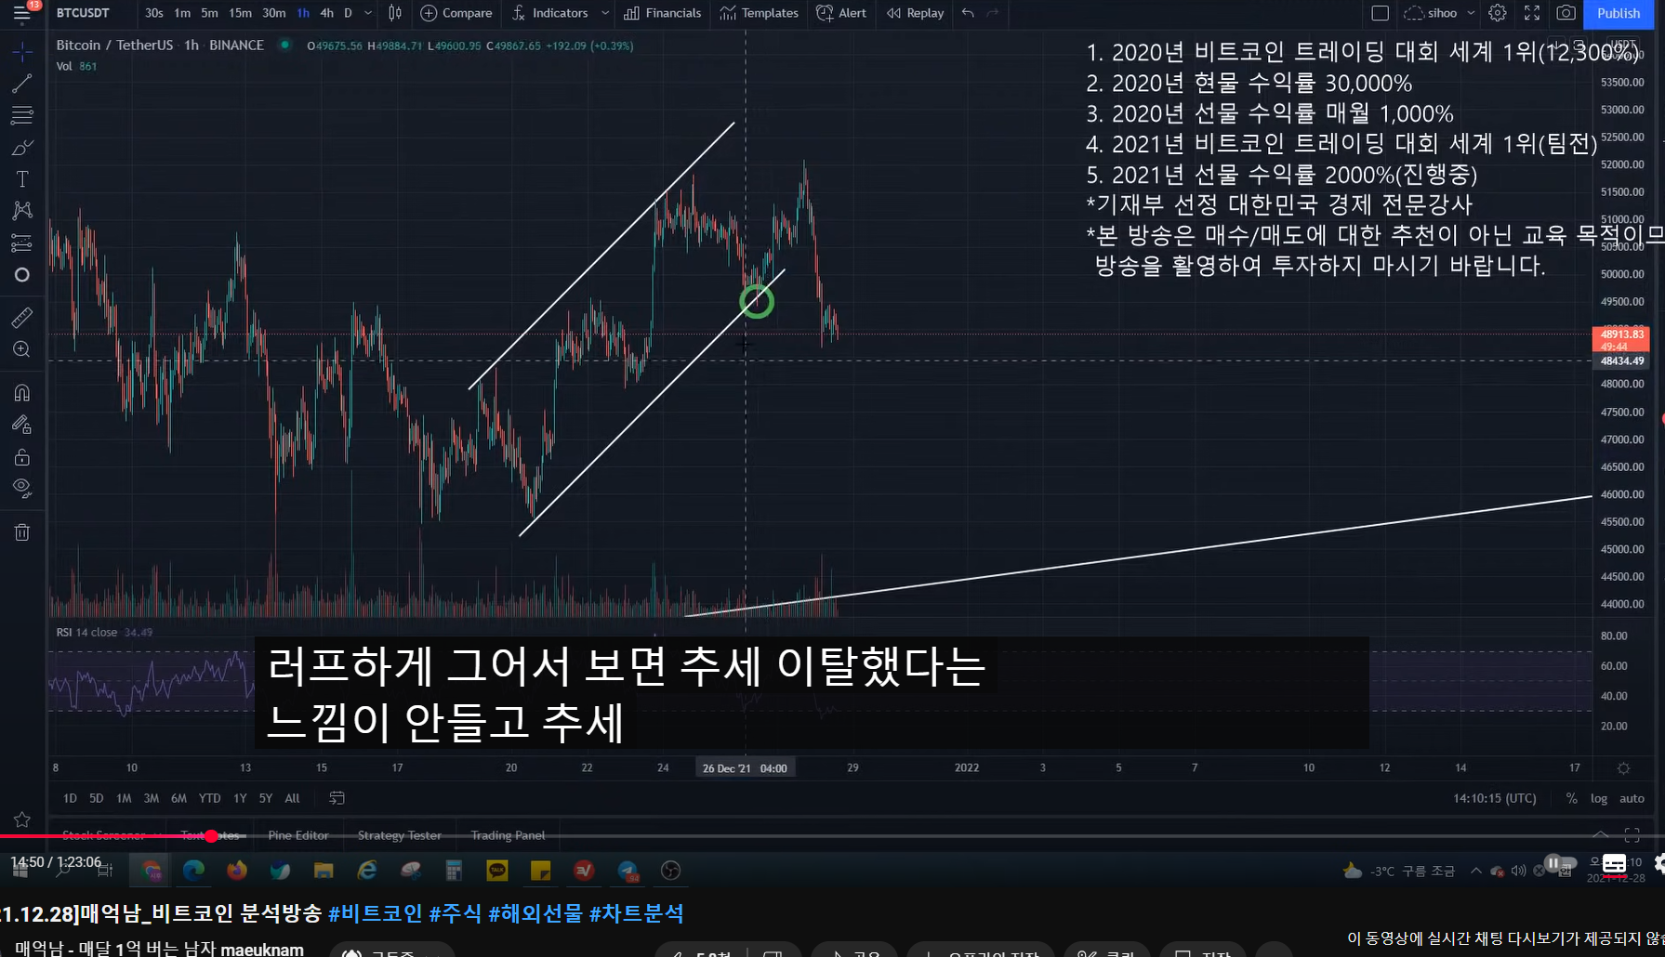This screenshot has height=957, width=1665.
Task: Open favorites star at toolbar bottom
Action: [x=21, y=819]
